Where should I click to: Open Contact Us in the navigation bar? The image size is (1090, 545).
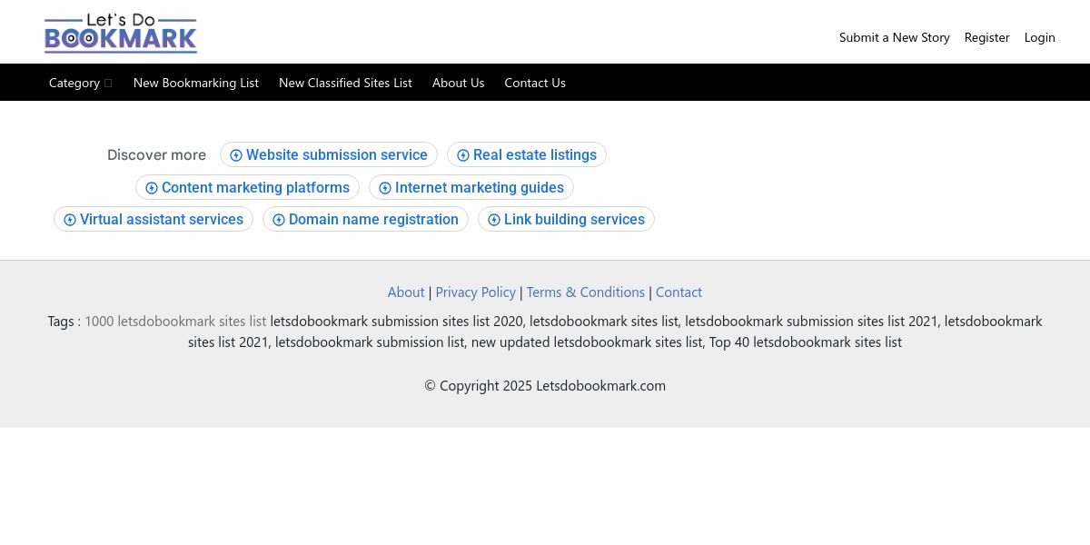coord(535,83)
